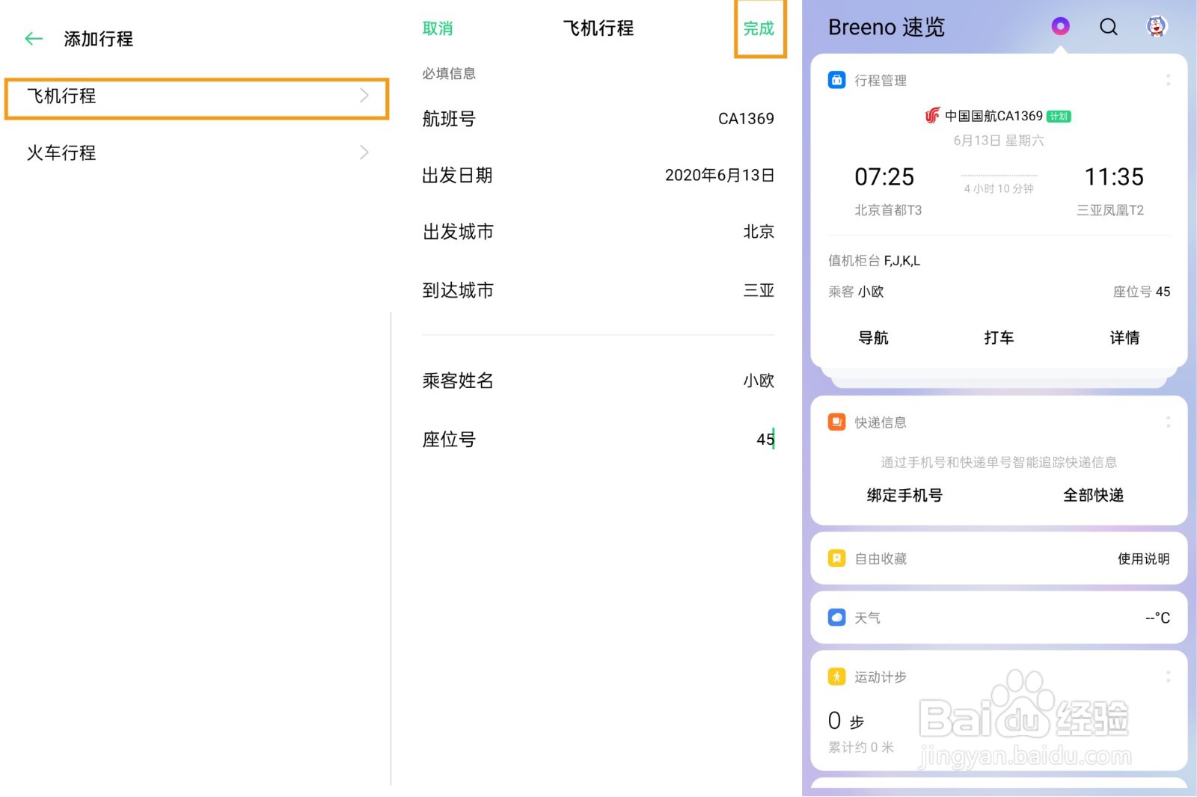The width and height of the screenshot is (1197, 797).
Task: Click the Breeno 速览 title
Action: 887,28
